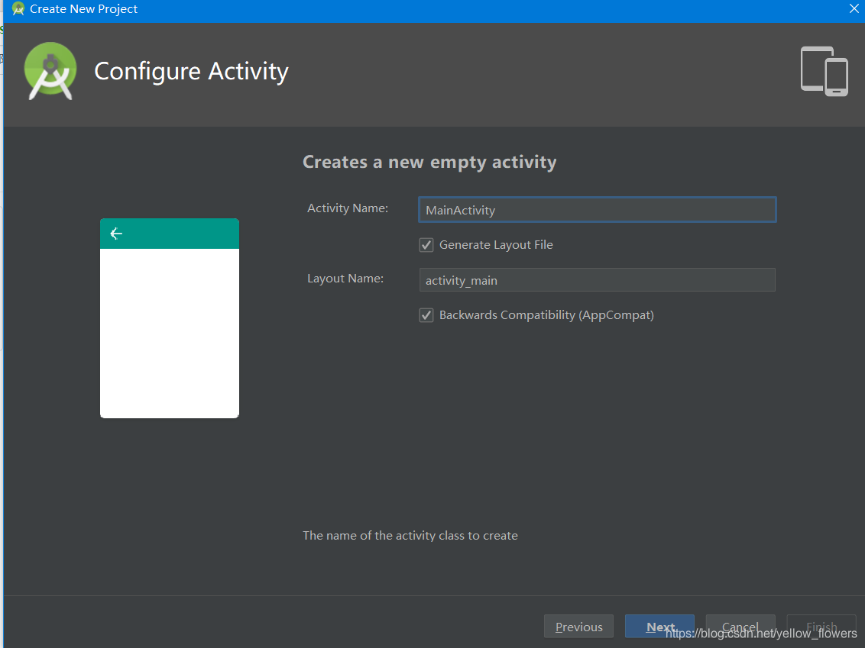Image resolution: width=865 pixels, height=648 pixels.
Task: Click the 'Configure Activity' title text
Action: [192, 72]
